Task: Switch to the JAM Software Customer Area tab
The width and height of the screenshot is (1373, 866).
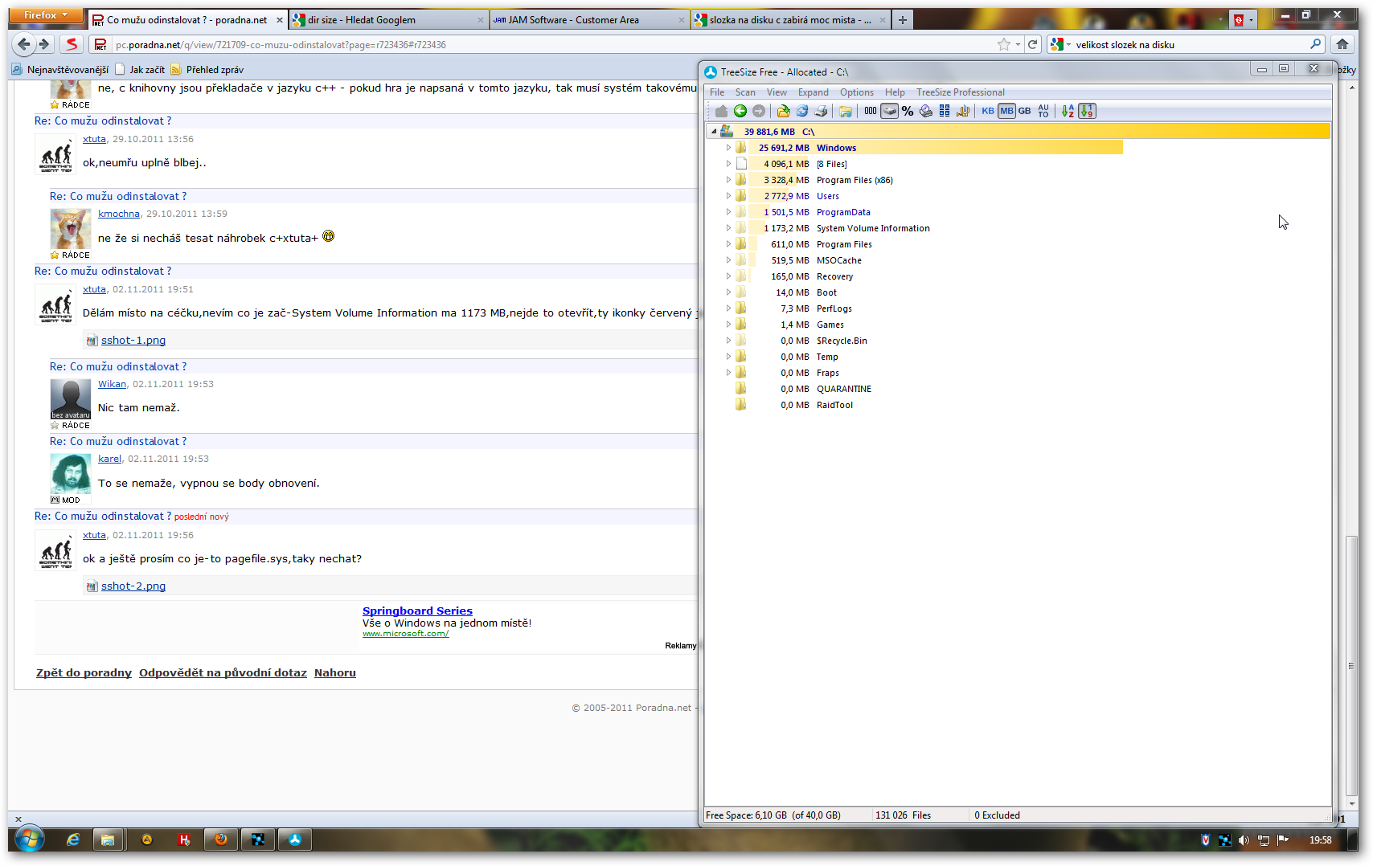Action: [x=588, y=20]
